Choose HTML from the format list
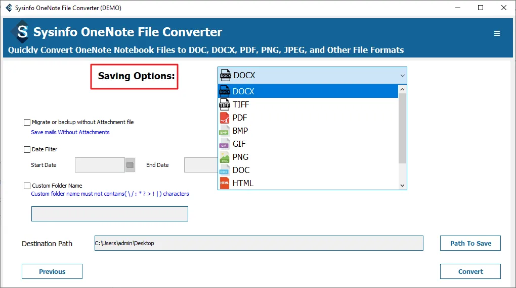The image size is (516, 288). click(308, 183)
